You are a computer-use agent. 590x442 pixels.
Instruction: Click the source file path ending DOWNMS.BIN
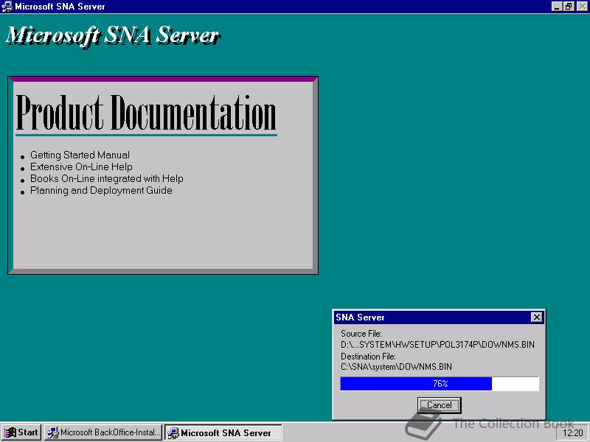tap(437, 345)
